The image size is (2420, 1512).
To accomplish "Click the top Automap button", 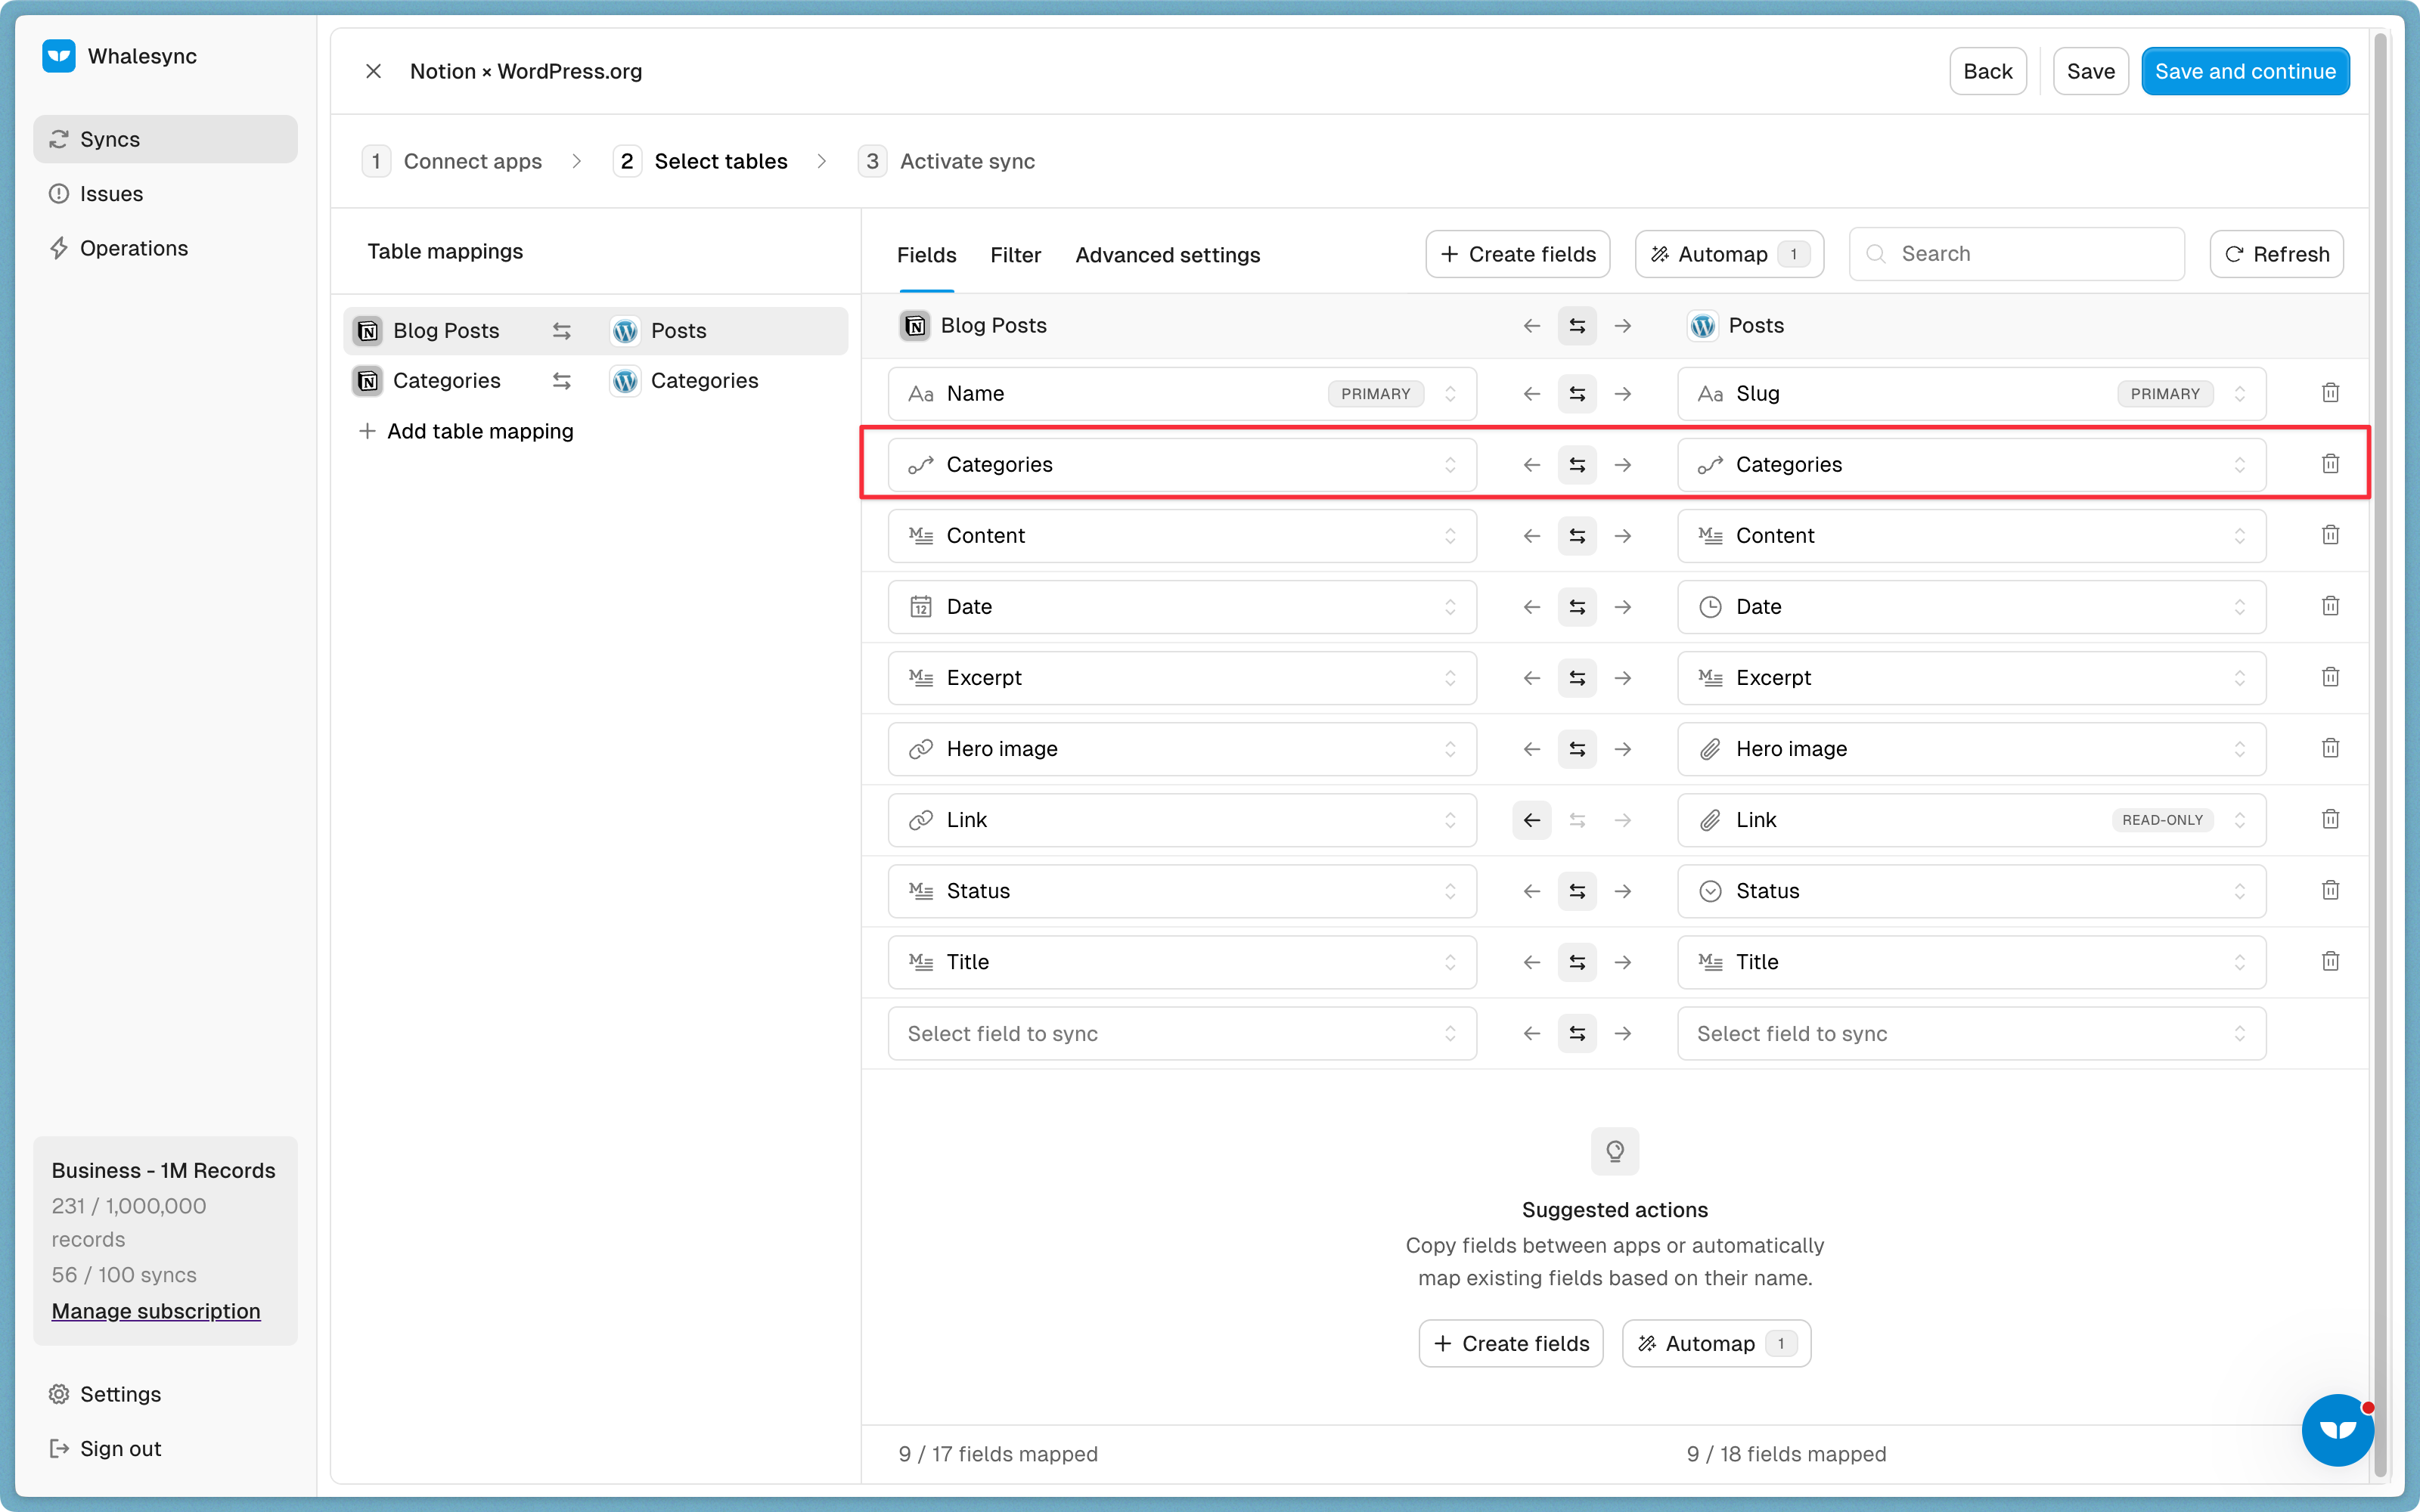I will 1729,254.
